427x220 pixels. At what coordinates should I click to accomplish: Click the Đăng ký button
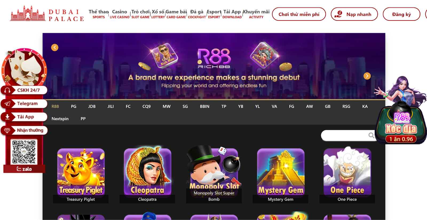[401, 14]
